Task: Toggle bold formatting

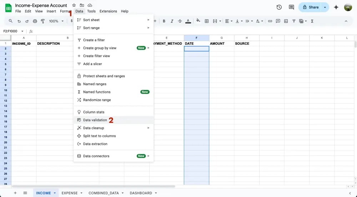Action: click(x=164, y=21)
